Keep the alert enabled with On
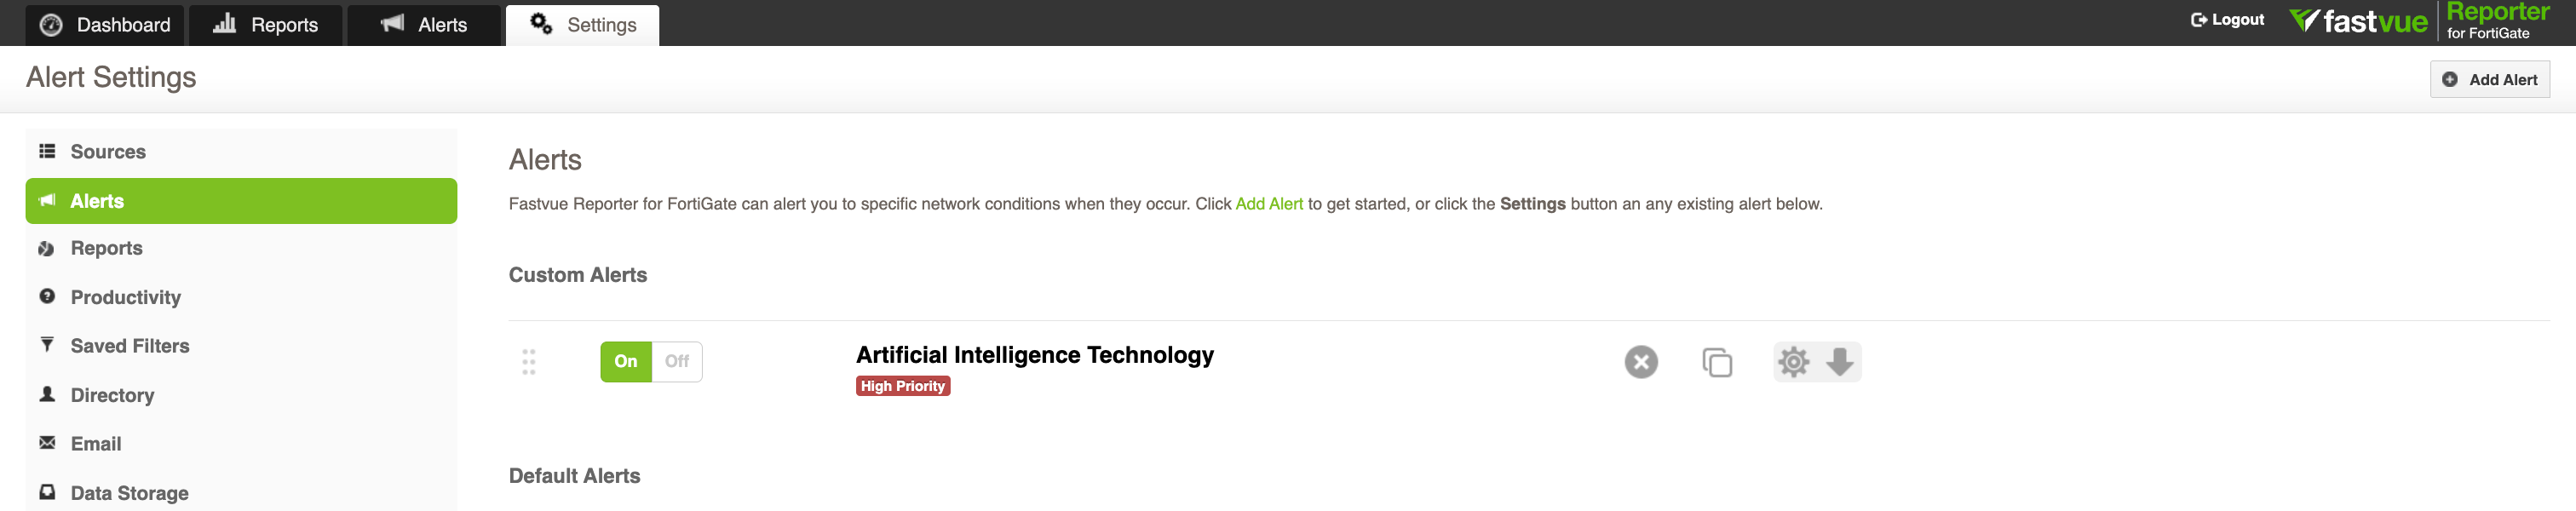This screenshot has width=2576, height=511. point(626,362)
